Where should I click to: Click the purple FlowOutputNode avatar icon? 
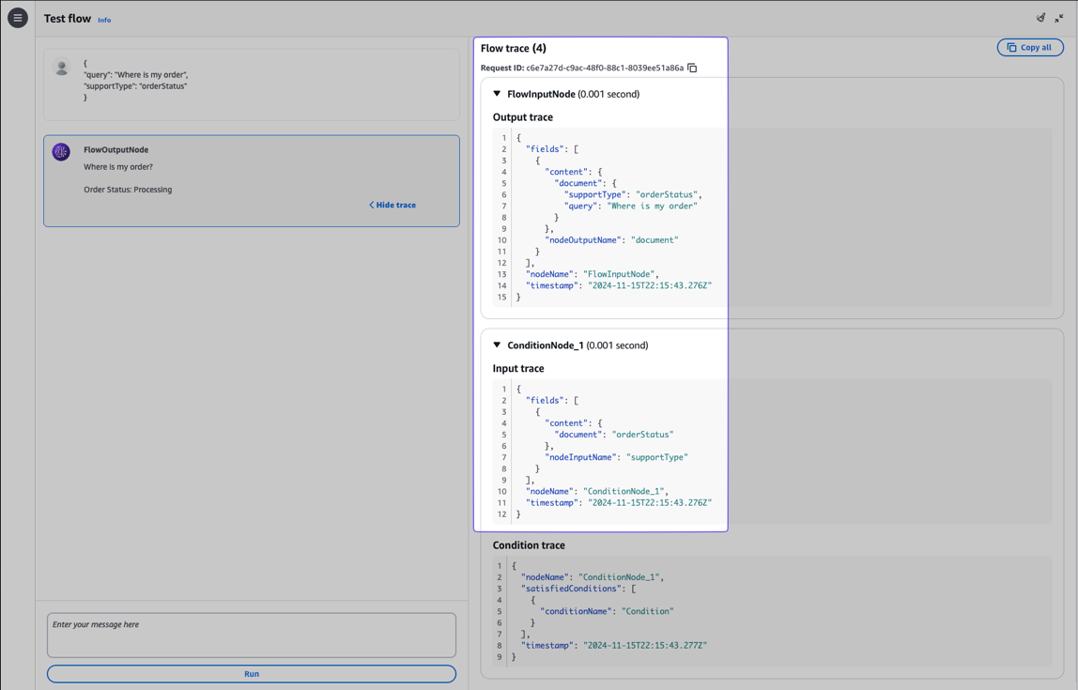coord(61,152)
